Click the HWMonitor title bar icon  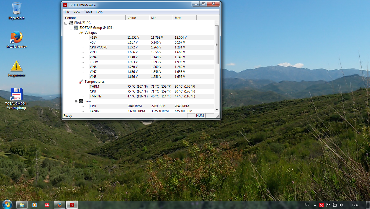click(x=65, y=5)
